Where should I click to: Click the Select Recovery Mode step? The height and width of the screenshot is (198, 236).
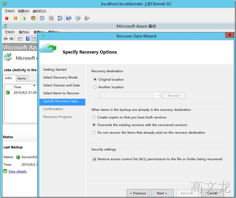pos(60,77)
